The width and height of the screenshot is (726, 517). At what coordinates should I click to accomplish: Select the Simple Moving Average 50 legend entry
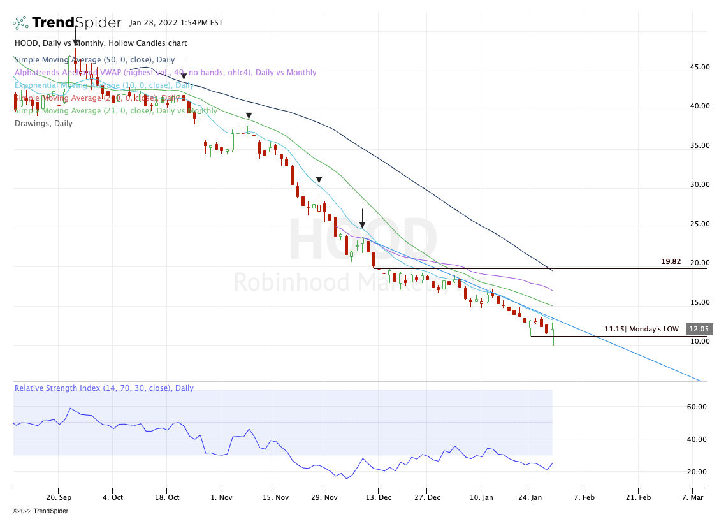pyautogui.click(x=95, y=60)
